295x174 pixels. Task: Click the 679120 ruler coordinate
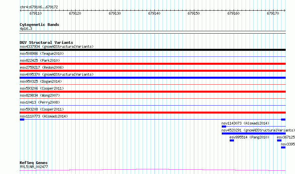click(x=75, y=13)
